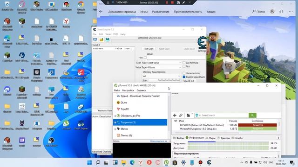Screen dimensions: 298x167
Task: Expand the Upgrade to Pro tree node
Action: click(x=115, y=116)
